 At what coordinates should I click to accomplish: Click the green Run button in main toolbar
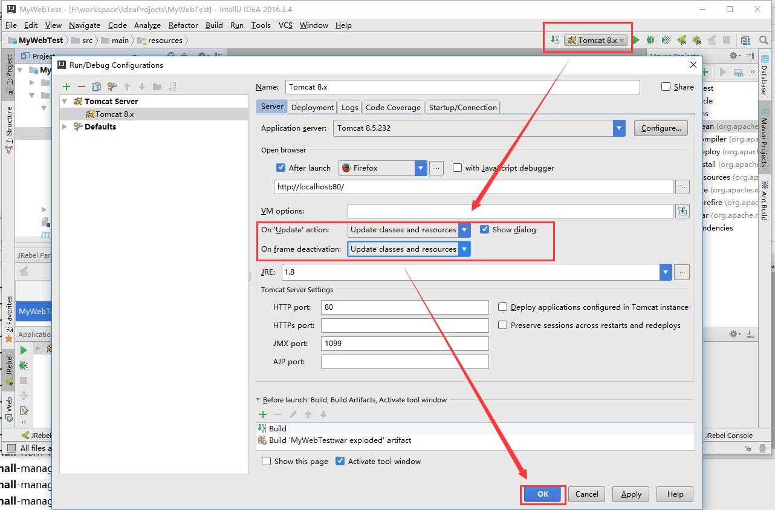pos(636,40)
